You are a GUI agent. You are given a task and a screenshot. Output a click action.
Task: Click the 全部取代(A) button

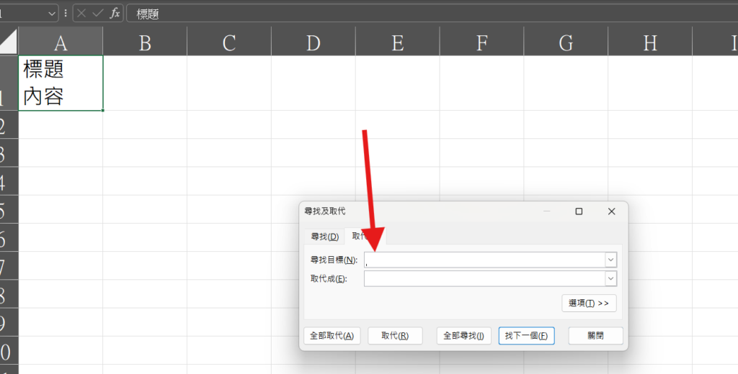(x=332, y=336)
